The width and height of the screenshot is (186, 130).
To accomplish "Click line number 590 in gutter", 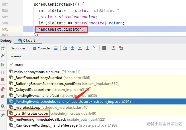I will (x=5, y=23).
